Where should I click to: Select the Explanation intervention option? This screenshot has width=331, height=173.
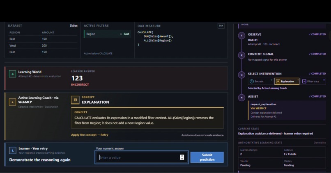287,81
